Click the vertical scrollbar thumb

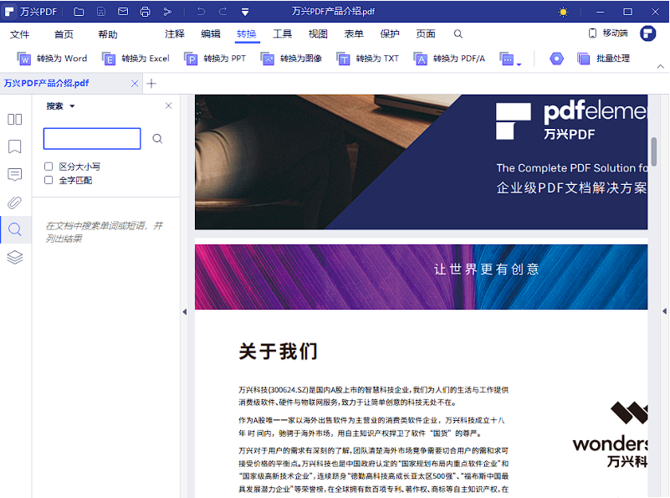(x=654, y=156)
